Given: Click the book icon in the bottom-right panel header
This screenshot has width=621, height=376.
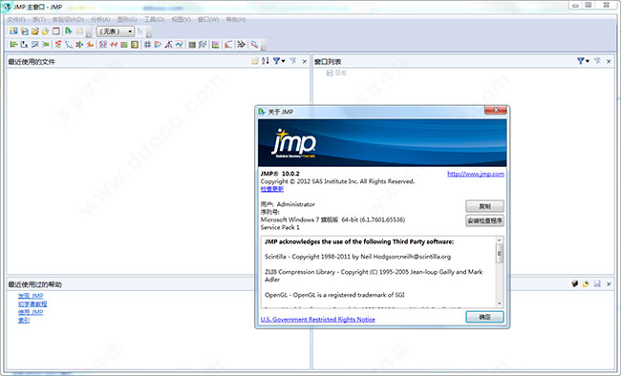Looking at the screenshot, I should [574, 283].
